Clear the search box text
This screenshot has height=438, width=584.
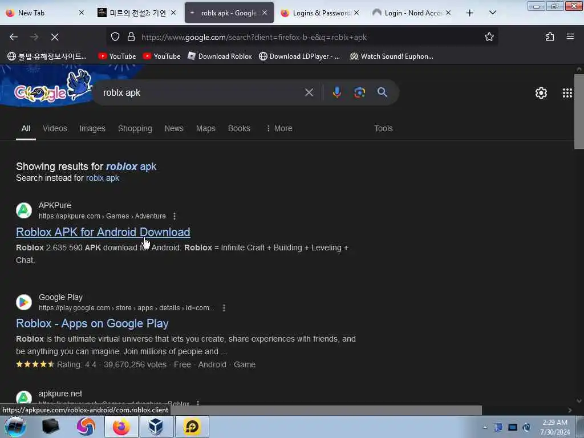309,92
